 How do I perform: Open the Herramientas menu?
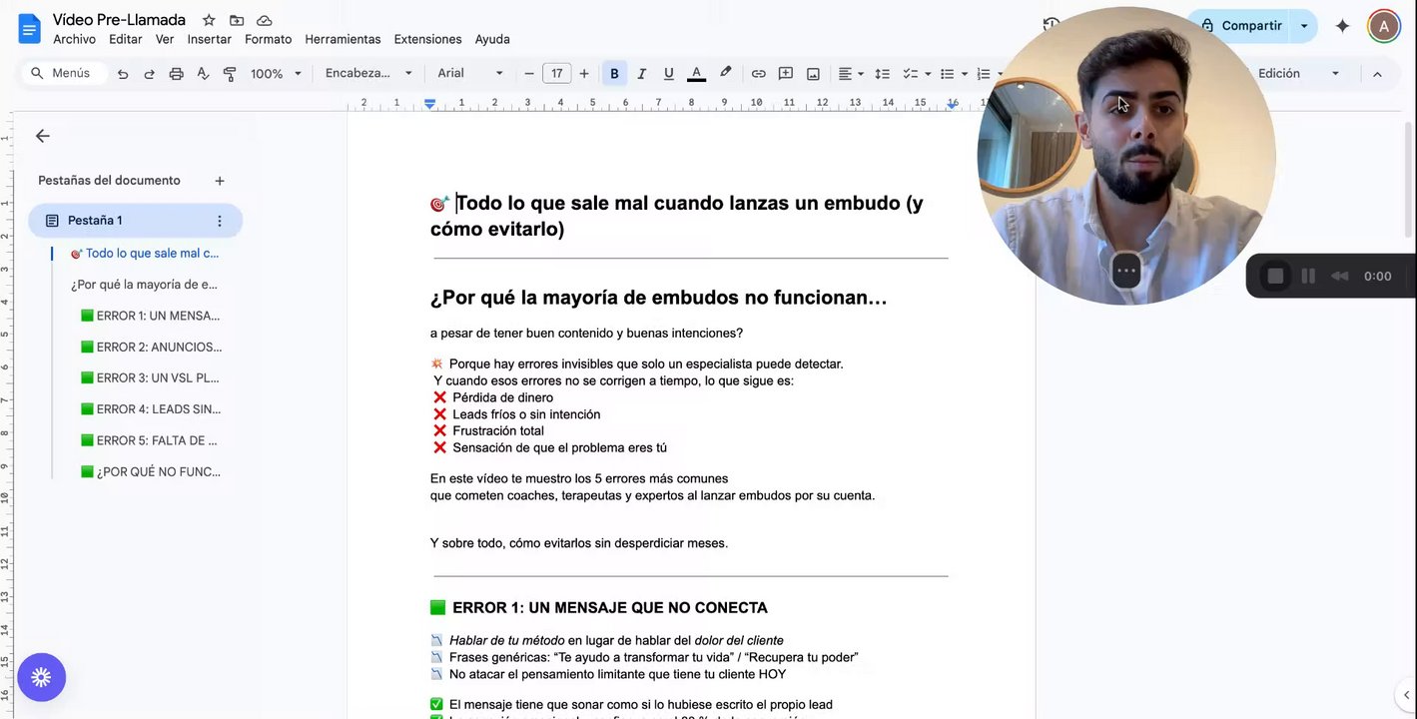(x=343, y=40)
